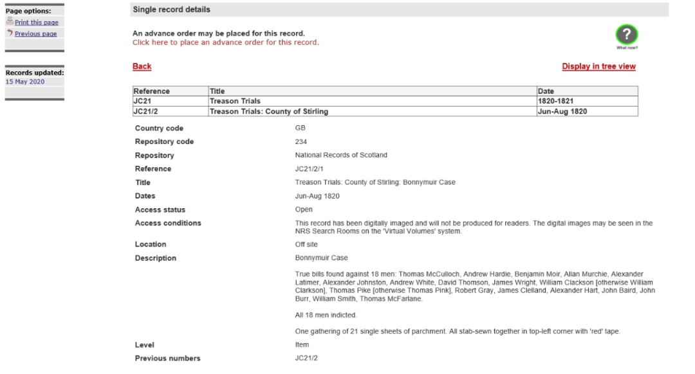Place an advance order via the red link

click(225, 42)
